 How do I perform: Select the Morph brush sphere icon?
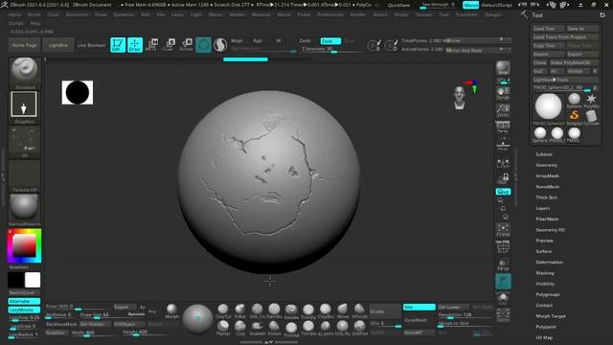click(171, 310)
